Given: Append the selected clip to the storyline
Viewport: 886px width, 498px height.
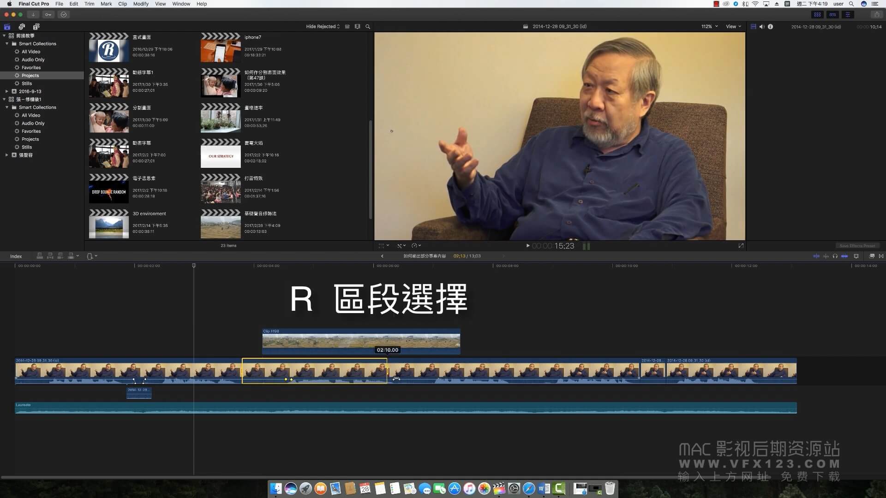Looking at the screenshot, I should click(60, 256).
